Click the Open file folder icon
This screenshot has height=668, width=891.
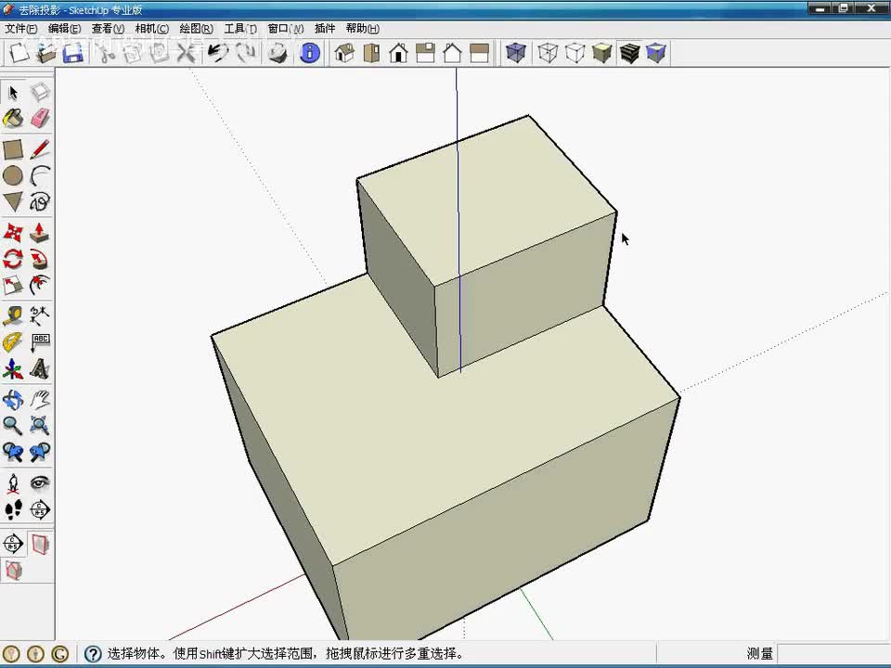tap(46, 53)
